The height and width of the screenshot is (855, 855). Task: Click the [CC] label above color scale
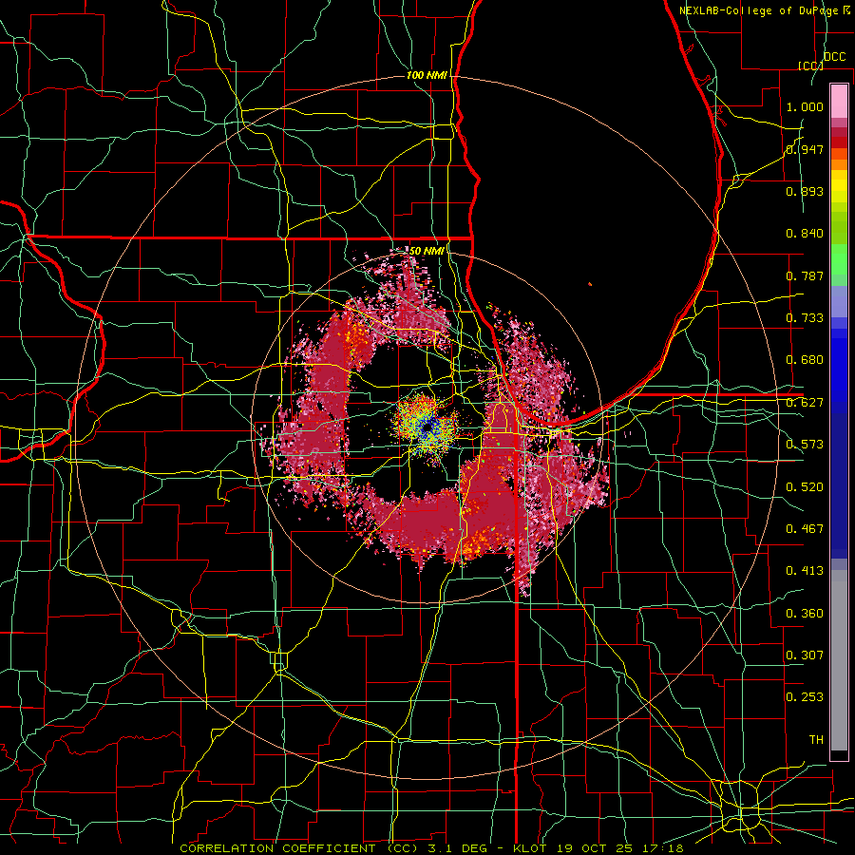point(810,66)
